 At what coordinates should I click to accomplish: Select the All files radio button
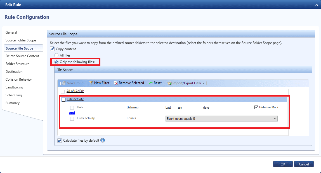(56, 55)
